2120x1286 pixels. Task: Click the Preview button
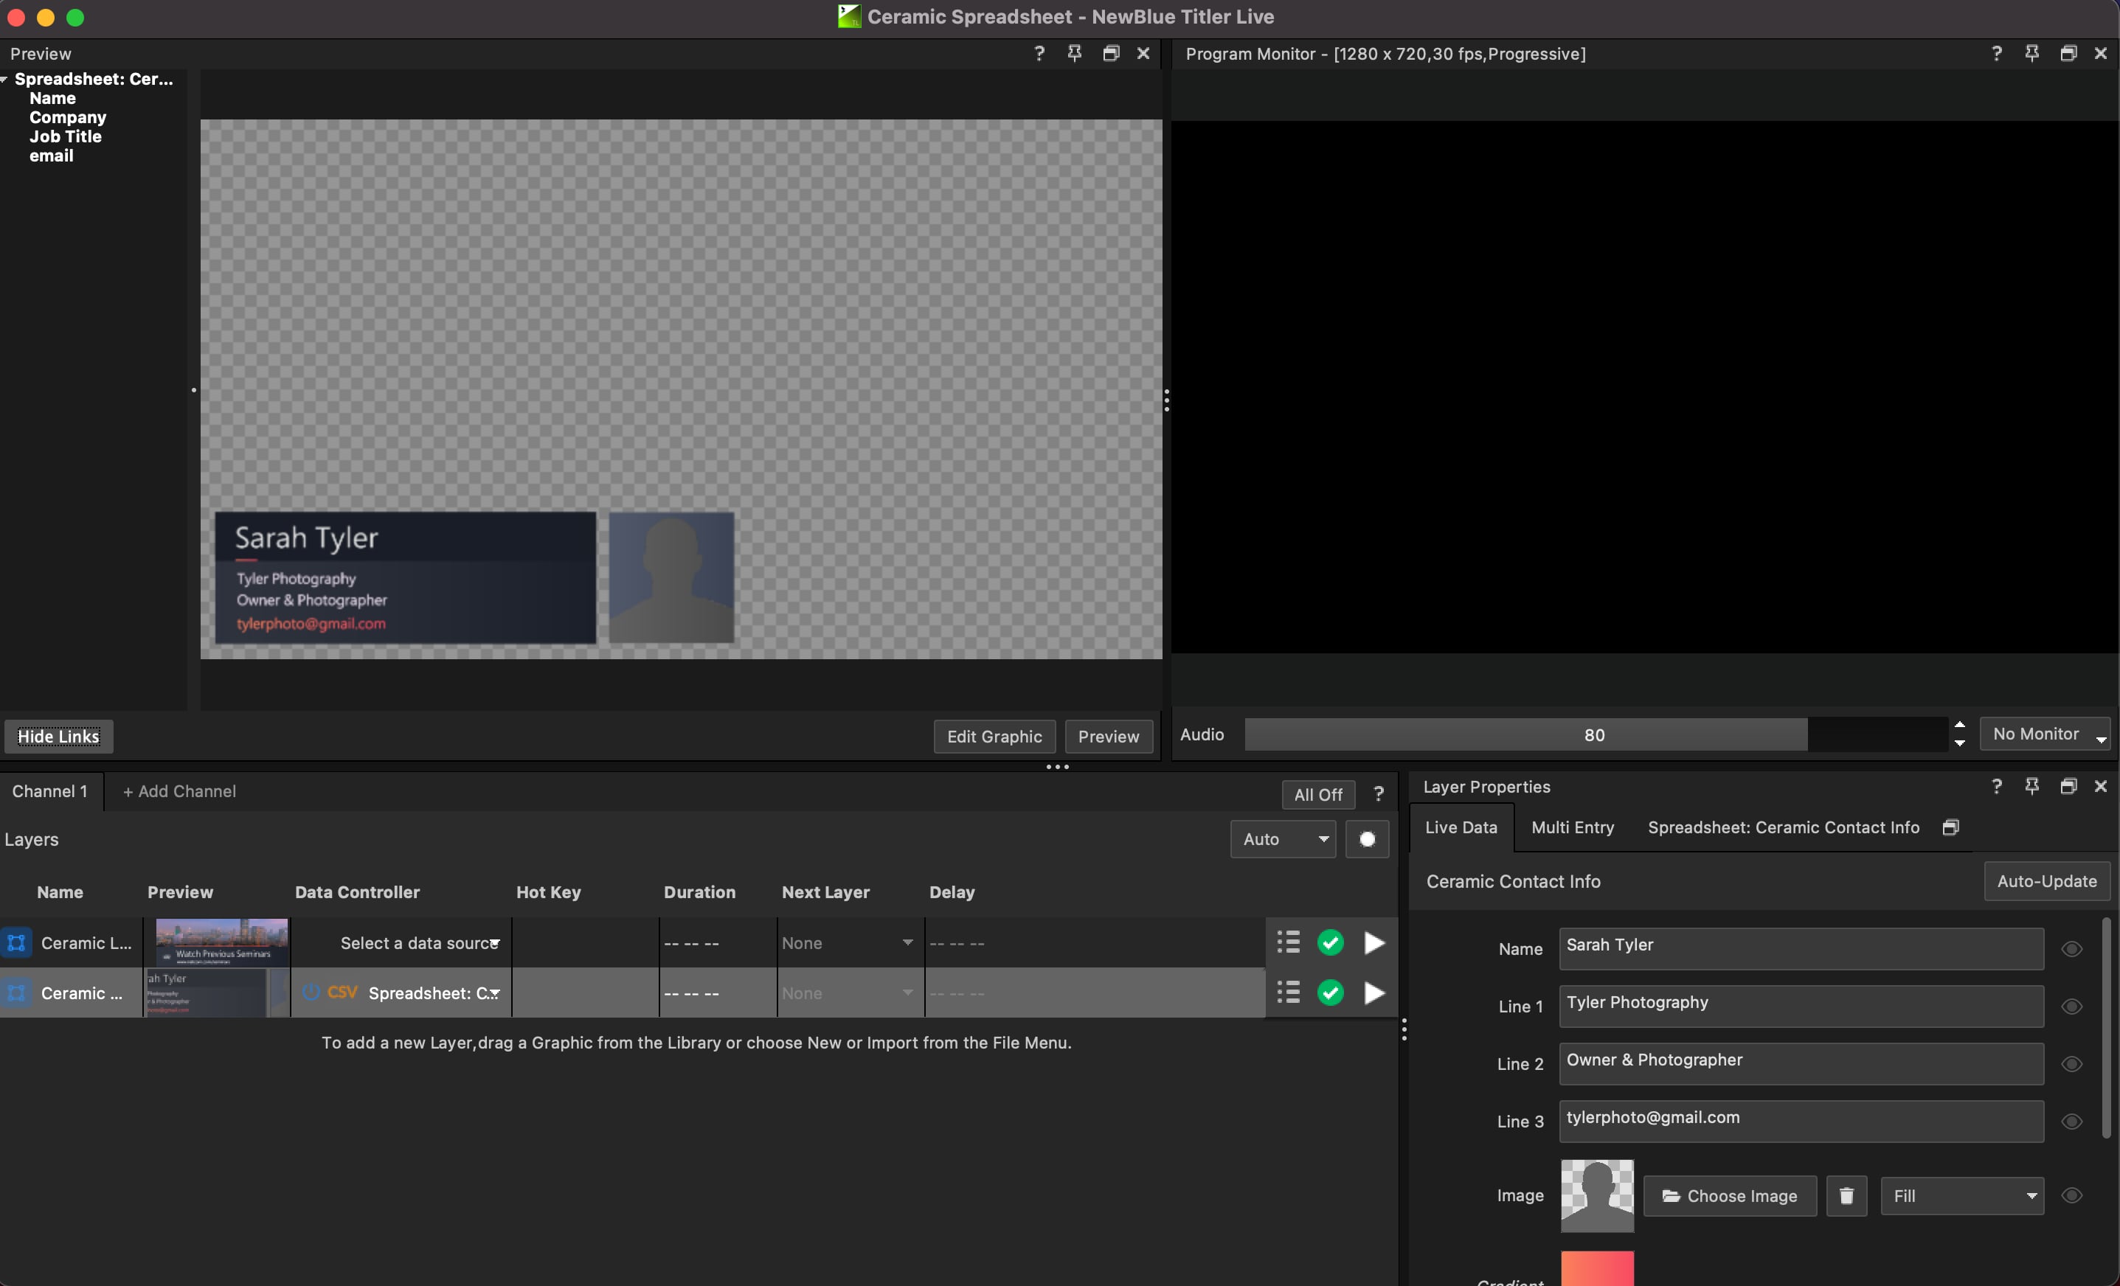[x=1108, y=737]
